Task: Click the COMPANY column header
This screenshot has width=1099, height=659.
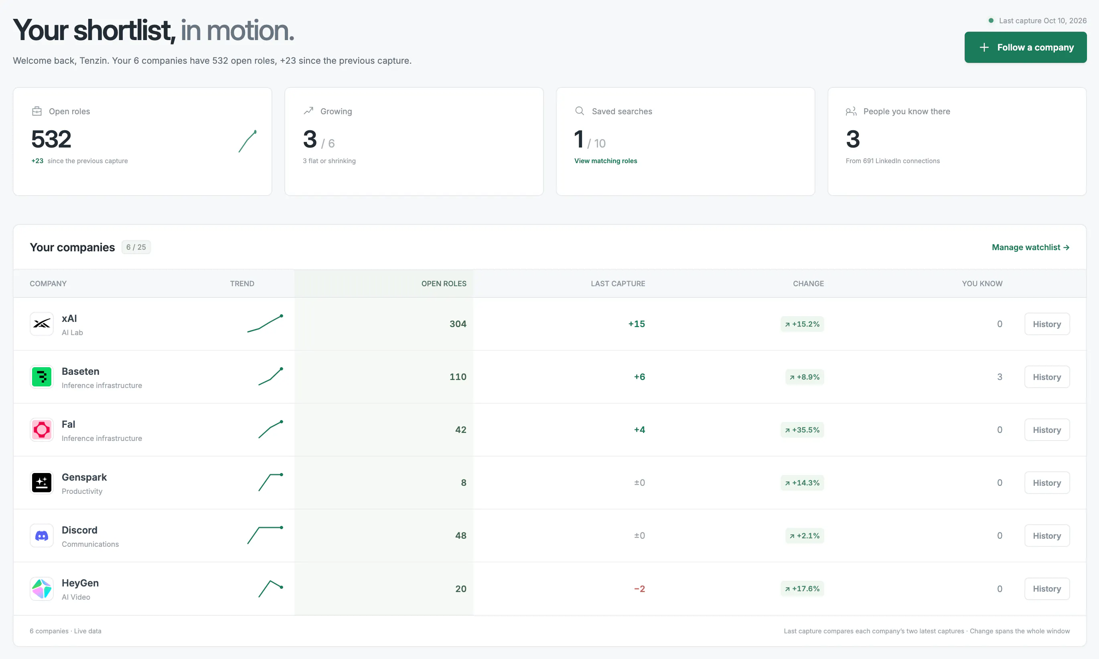Action: (48, 283)
